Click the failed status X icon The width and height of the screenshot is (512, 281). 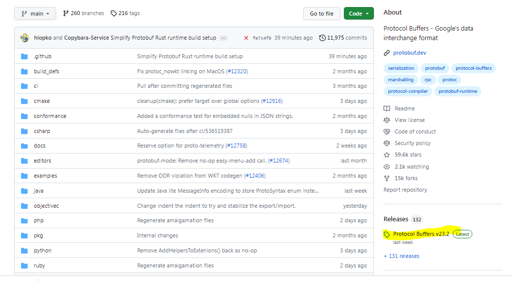246,38
